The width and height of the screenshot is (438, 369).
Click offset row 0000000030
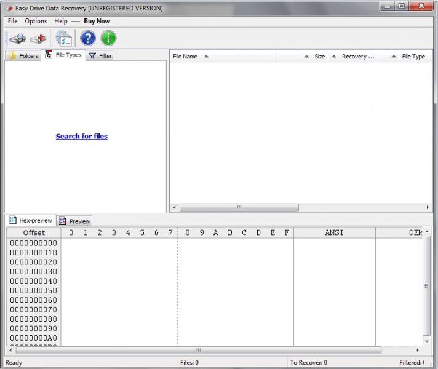[33, 271]
